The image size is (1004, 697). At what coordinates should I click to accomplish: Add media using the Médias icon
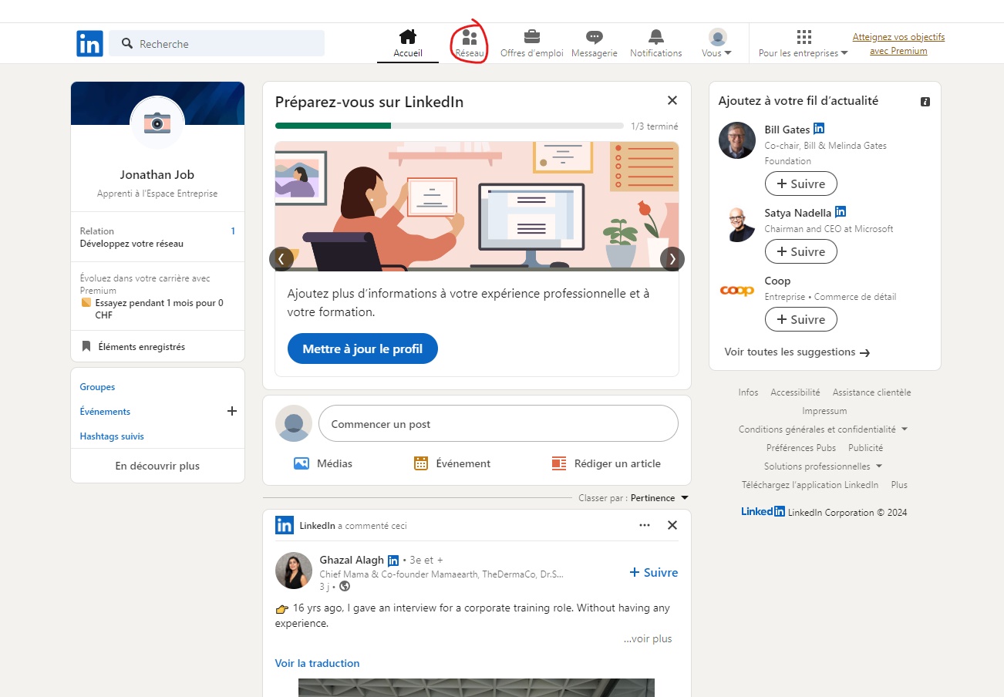click(302, 463)
